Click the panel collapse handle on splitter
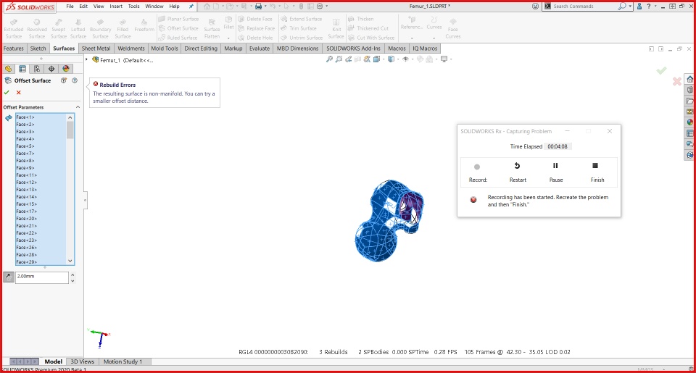Viewport: 696px width, 373px height. coord(86,201)
